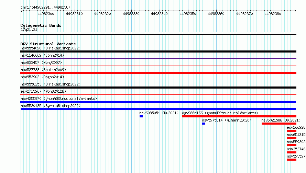306x173 pixels.
Task: Click ruler position label 44982320
Action: 103,14
